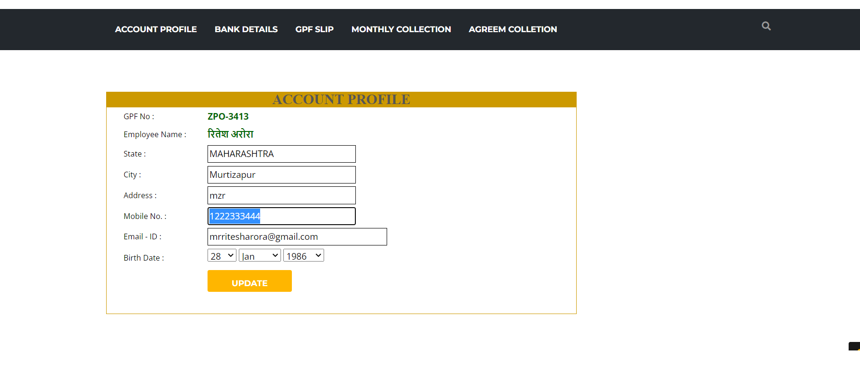Screen dimensions: 860x376
Task: Expand the birth day dropdown showing 28
Action: (x=222, y=255)
